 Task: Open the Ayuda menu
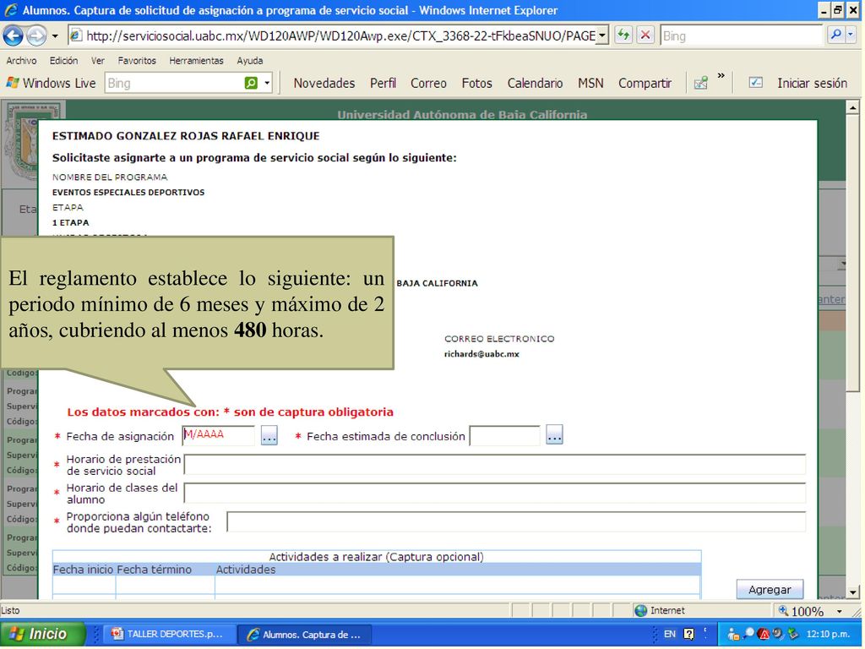(x=249, y=61)
